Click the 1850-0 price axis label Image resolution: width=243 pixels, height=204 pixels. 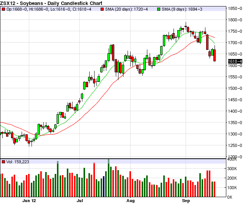point(235,8)
